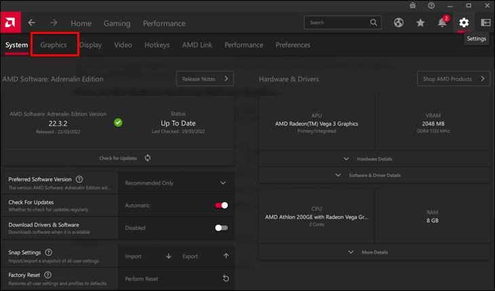
Task: Click the back arrow navigation icon
Action: (32, 23)
